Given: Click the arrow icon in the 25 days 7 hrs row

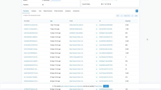Looking at the screenshot, I should 97,57.
